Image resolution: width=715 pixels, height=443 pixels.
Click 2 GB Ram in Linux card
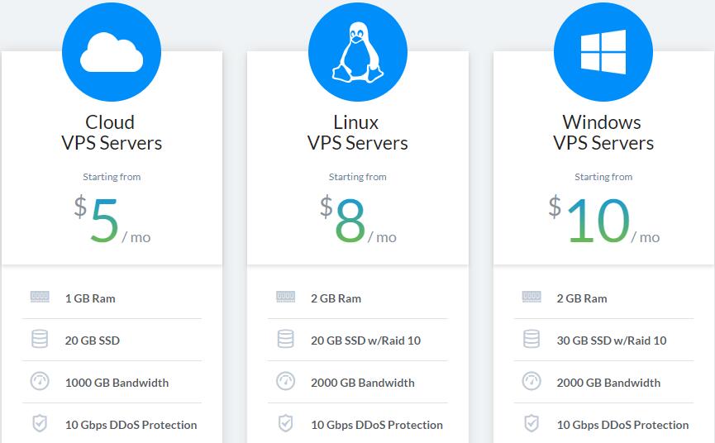[x=336, y=298]
